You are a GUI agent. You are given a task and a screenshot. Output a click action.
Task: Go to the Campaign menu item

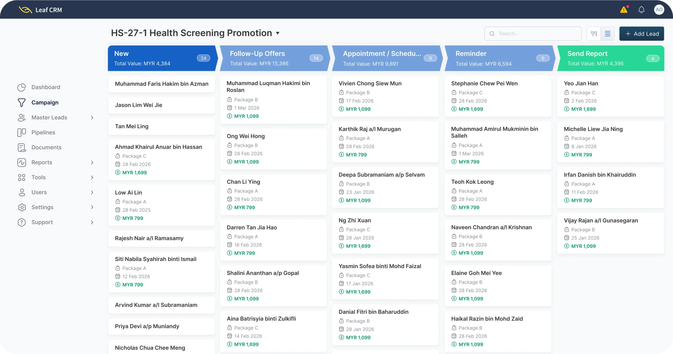[45, 102]
